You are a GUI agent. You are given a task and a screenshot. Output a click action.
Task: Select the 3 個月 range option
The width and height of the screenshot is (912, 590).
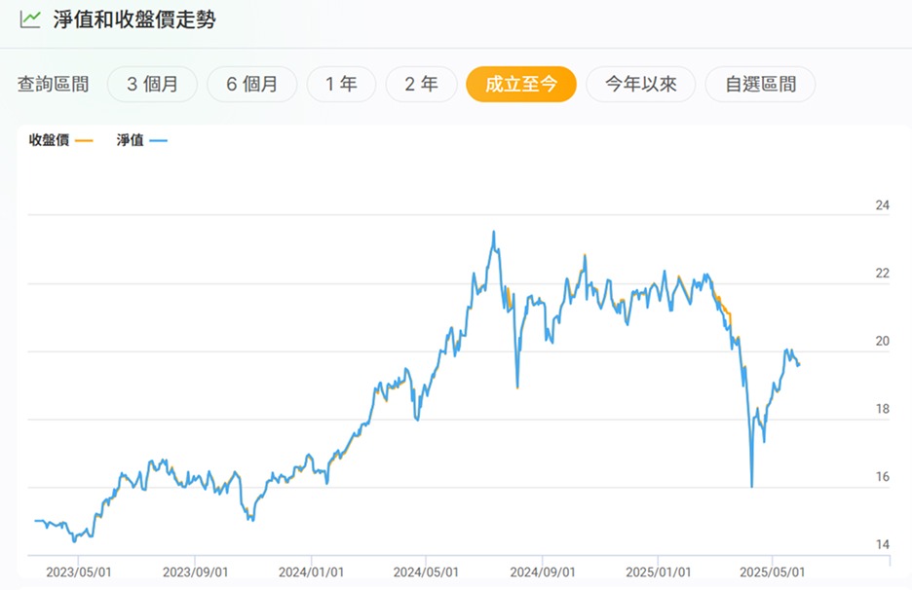152,85
